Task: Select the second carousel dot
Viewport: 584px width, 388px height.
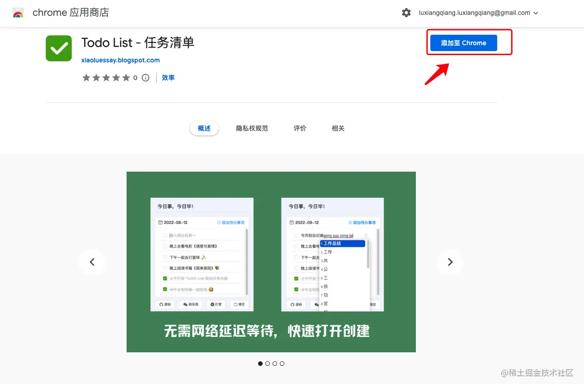Action: [268, 364]
